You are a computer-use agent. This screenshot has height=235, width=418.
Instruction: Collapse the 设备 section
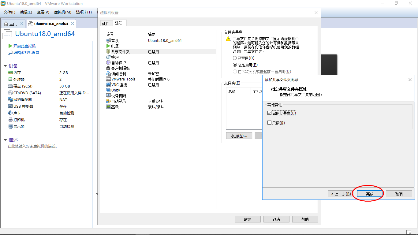(x=4, y=65)
